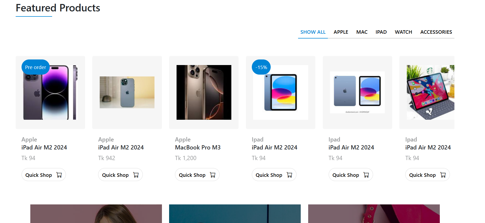Open the two-iPads shutterstock product image
The image size is (485, 223).
pos(357,92)
